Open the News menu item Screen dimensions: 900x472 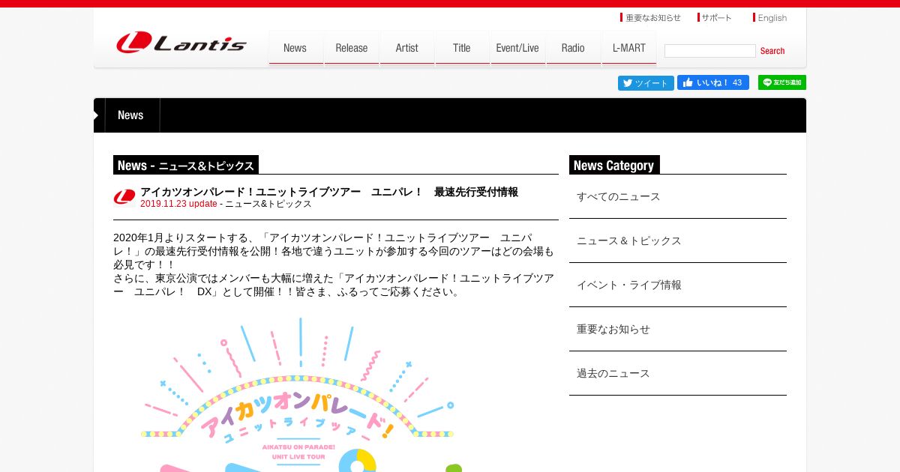pos(295,48)
